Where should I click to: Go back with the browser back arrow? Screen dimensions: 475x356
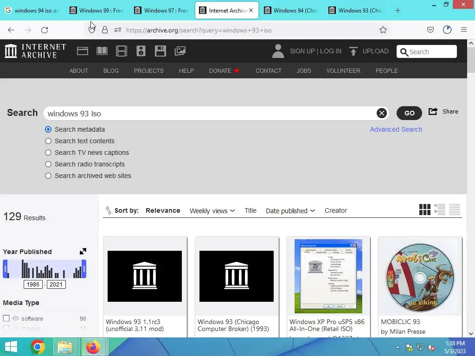point(11,30)
